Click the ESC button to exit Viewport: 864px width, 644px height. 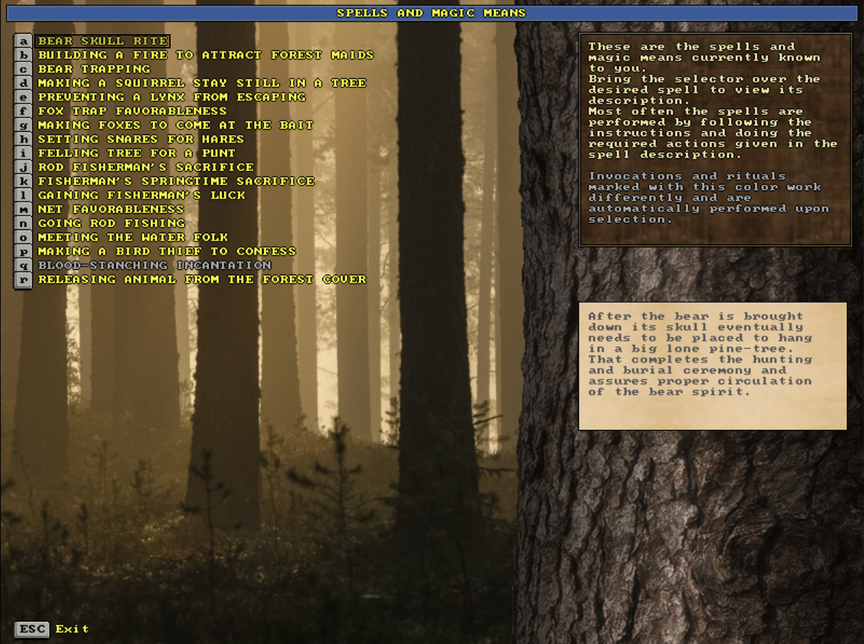tap(32, 629)
